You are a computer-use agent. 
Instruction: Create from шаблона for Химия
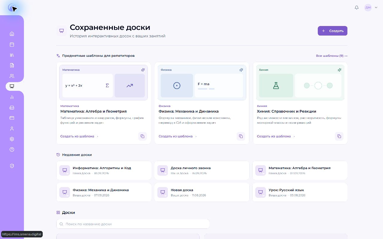[x=276, y=136]
